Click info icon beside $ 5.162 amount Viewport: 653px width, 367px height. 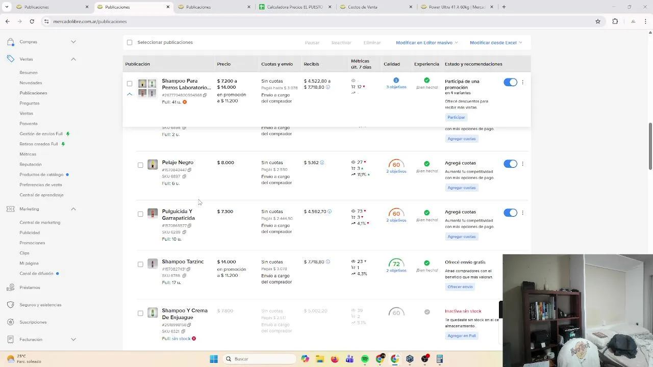(x=322, y=163)
